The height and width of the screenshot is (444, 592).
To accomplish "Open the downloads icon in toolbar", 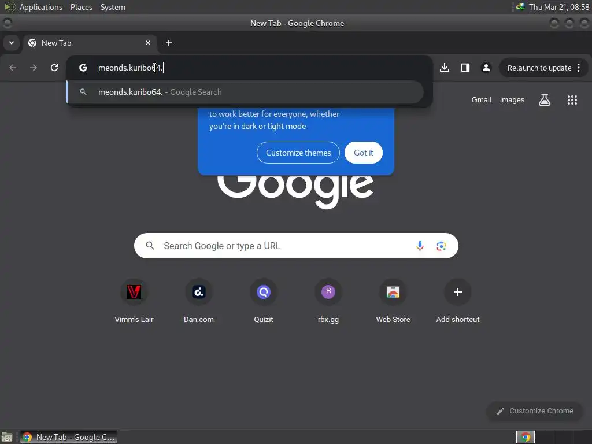I will [x=445, y=68].
